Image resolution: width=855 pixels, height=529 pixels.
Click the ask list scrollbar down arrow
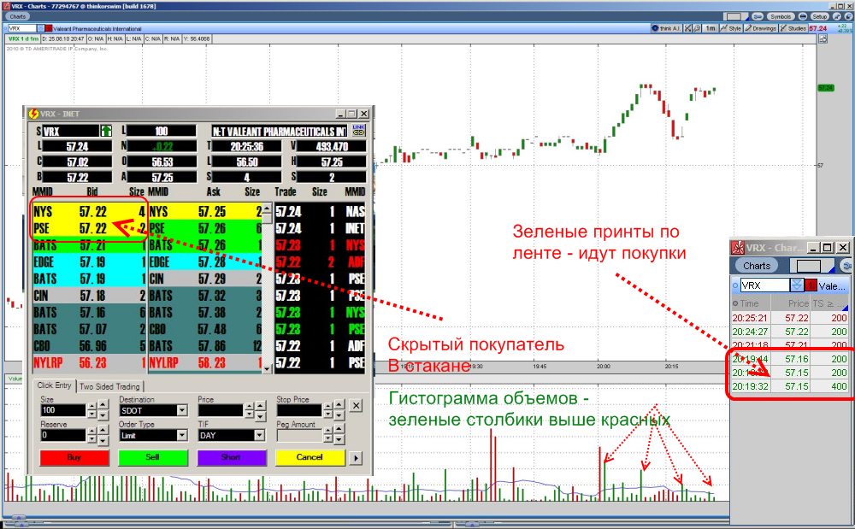tap(267, 368)
